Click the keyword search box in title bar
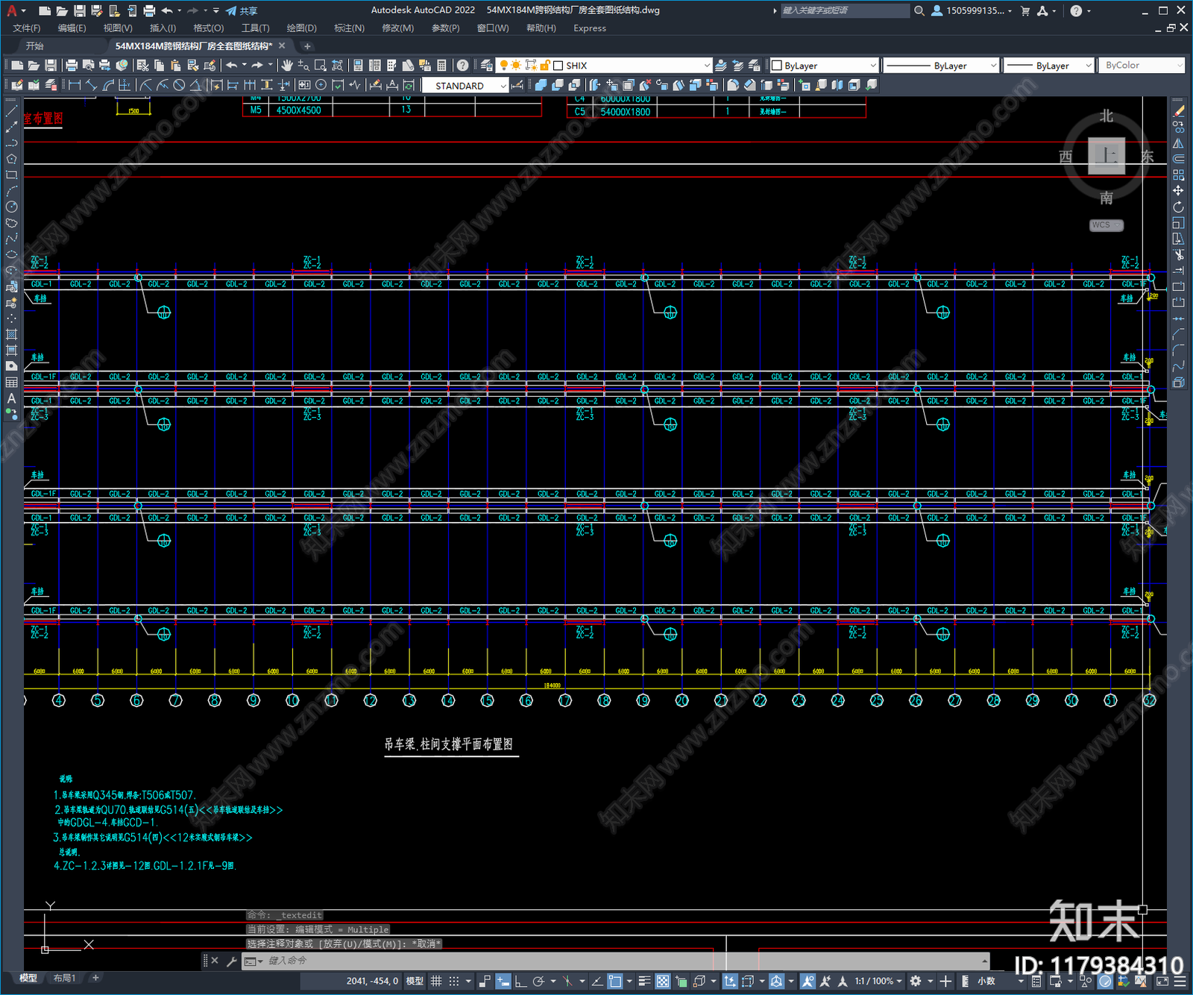 [844, 10]
